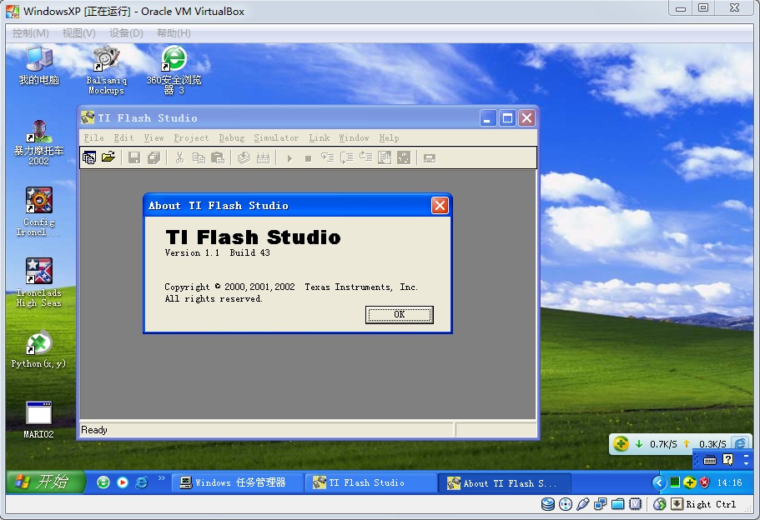Select the Config Ironclads desktop icon
Screen dimensions: 760x520
[x=38, y=212]
